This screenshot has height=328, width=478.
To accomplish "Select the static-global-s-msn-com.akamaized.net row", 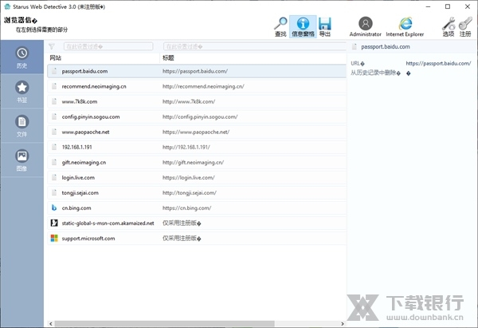I will coord(197,223).
